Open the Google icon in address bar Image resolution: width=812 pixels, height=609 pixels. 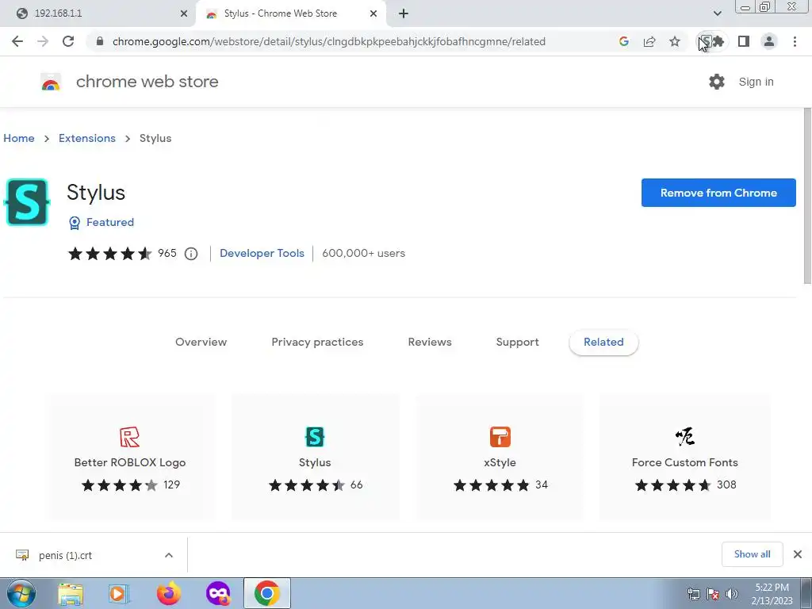coord(624,41)
